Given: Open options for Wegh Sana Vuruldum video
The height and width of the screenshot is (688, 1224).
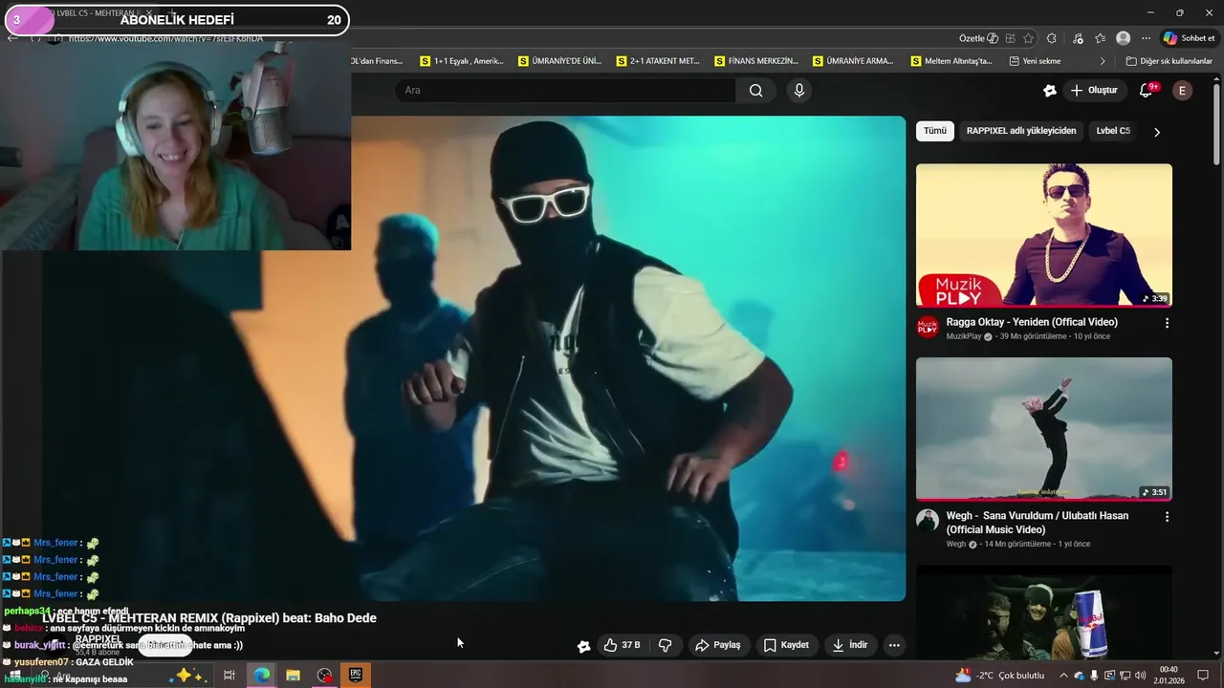Looking at the screenshot, I should point(1167,516).
